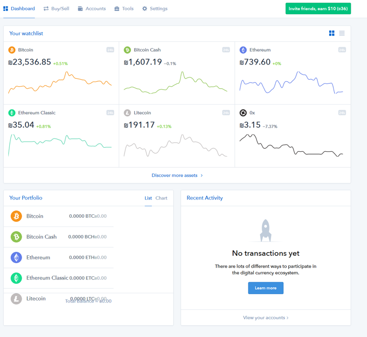Click Litecoin icon in portfolio list
Viewport: 367px width, 337px height.
(16, 299)
